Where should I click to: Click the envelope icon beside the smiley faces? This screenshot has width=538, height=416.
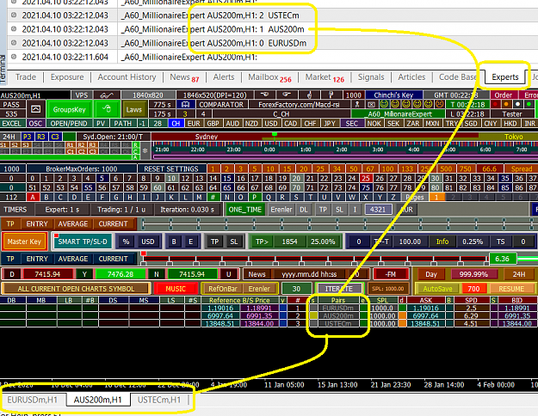tap(371, 105)
